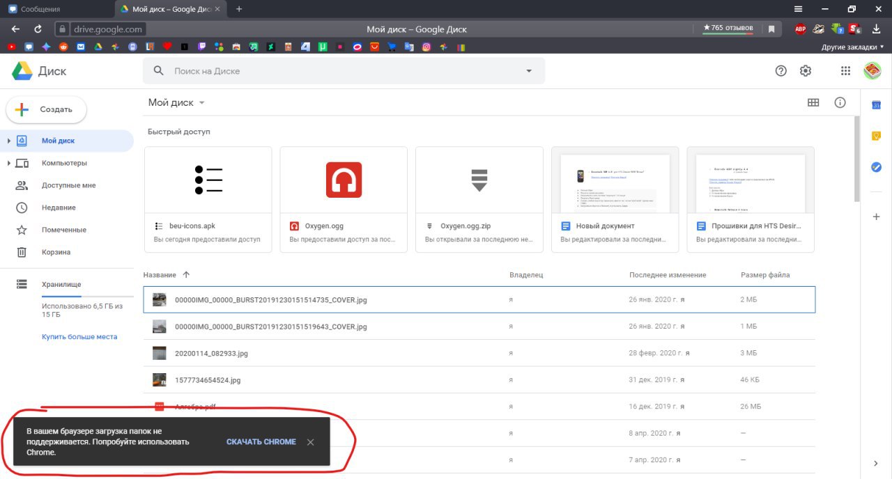Open the Google Translate bookmark
Viewport: 892px width, 479px height.
(409, 47)
